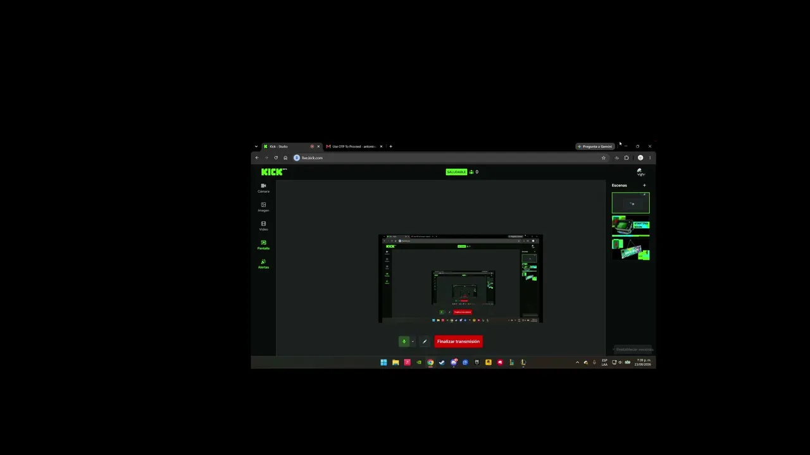Select the Starting Soon scene thumbnail
The image size is (810, 455).
pos(630,225)
